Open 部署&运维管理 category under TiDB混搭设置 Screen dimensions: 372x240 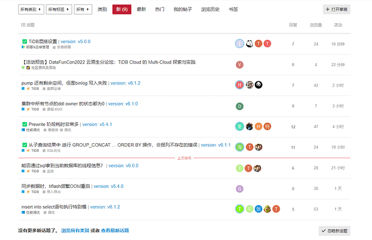click(35, 47)
